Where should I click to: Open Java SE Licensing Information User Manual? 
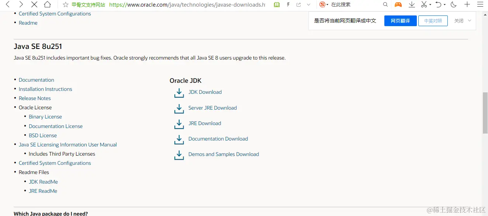(x=68, y=145)
